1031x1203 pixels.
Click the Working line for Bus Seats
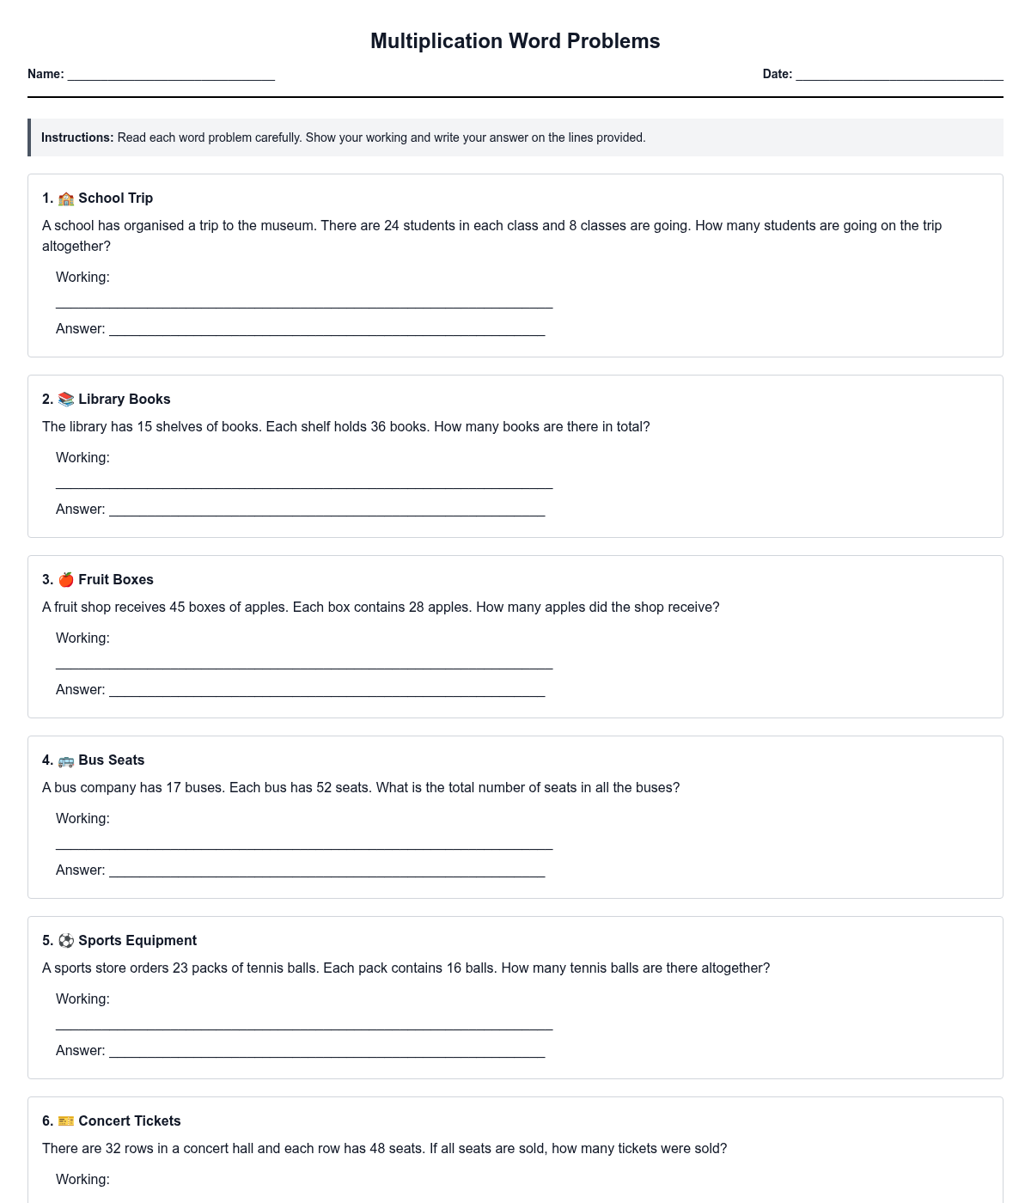coord(304,842)
